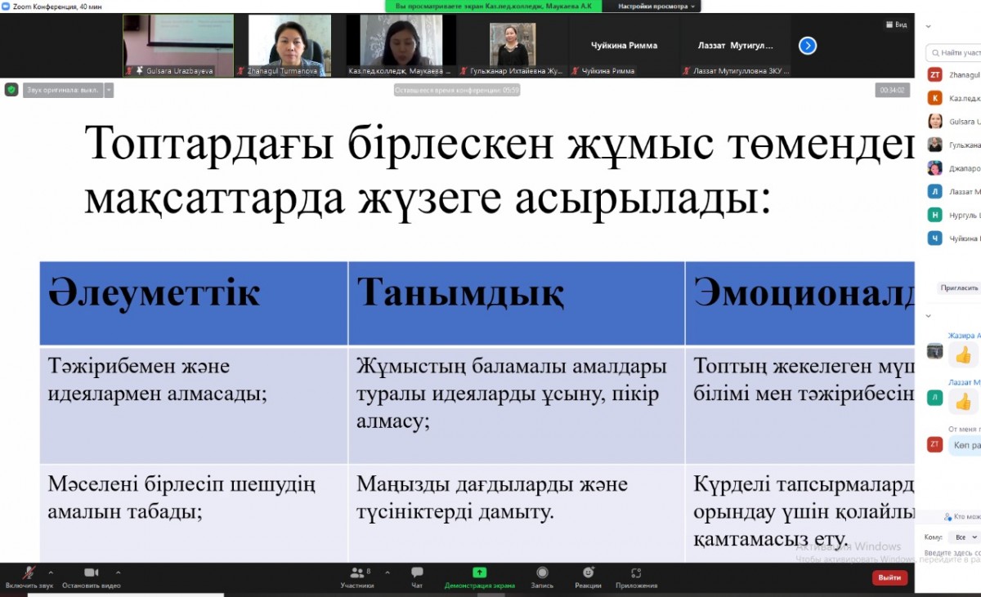Show more video tiles with blue arrow
Screen dimensions: 981x597
pos(808,46)
